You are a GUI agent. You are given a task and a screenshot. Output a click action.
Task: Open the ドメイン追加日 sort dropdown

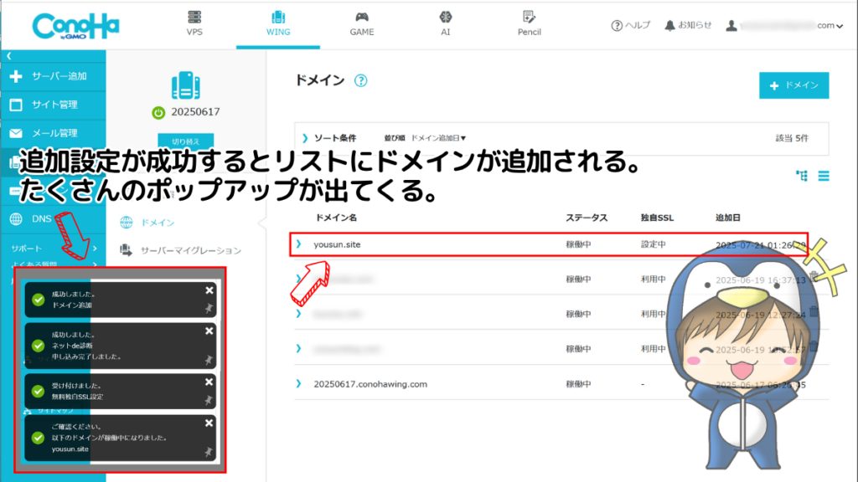tap(438, 138)
